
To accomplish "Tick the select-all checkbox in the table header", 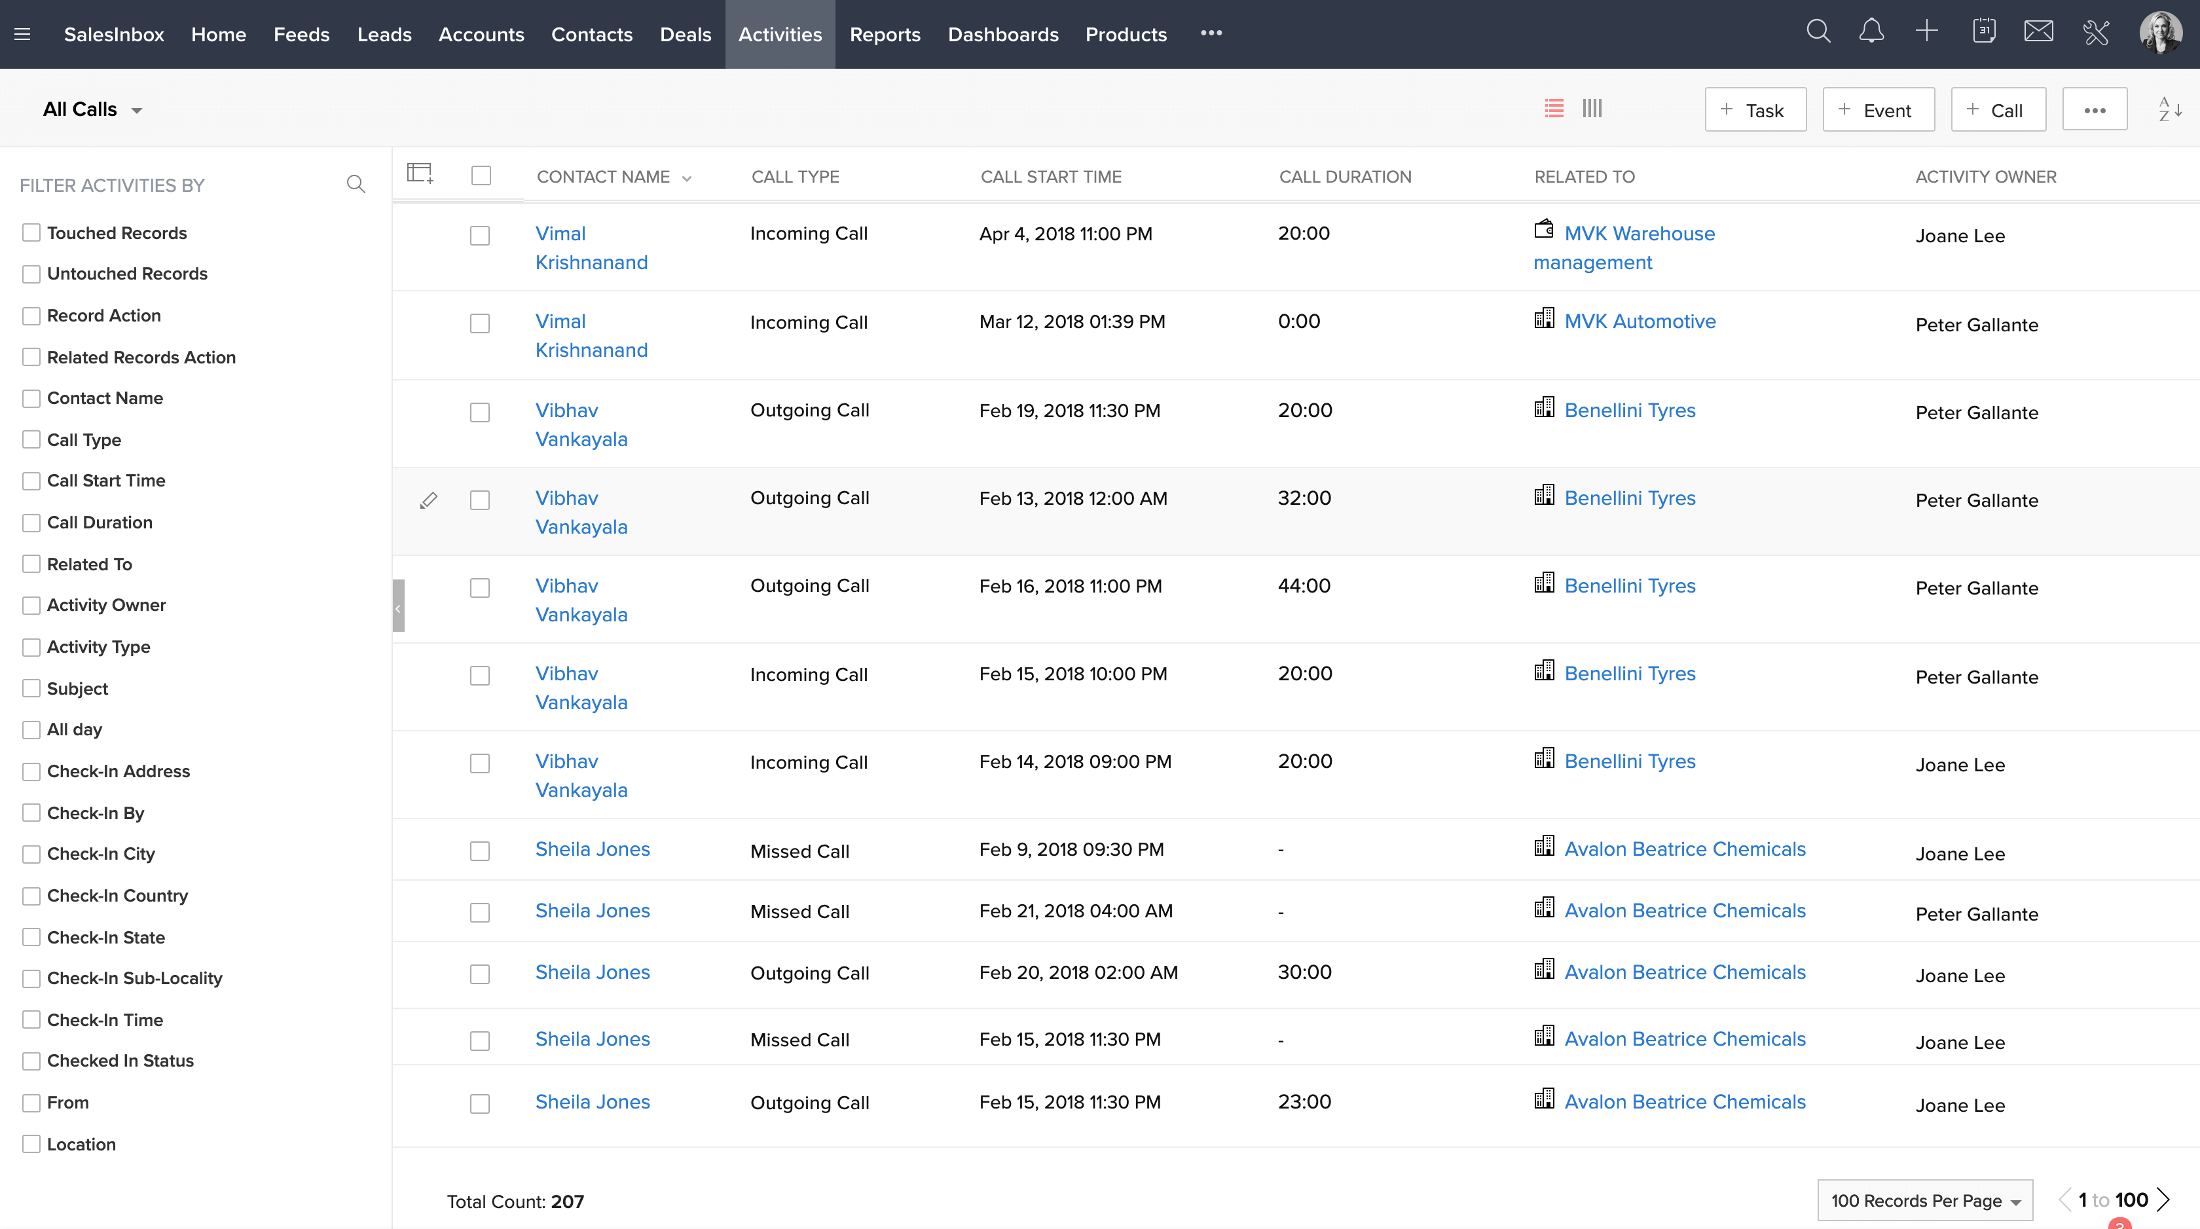I will coord(482,176).
